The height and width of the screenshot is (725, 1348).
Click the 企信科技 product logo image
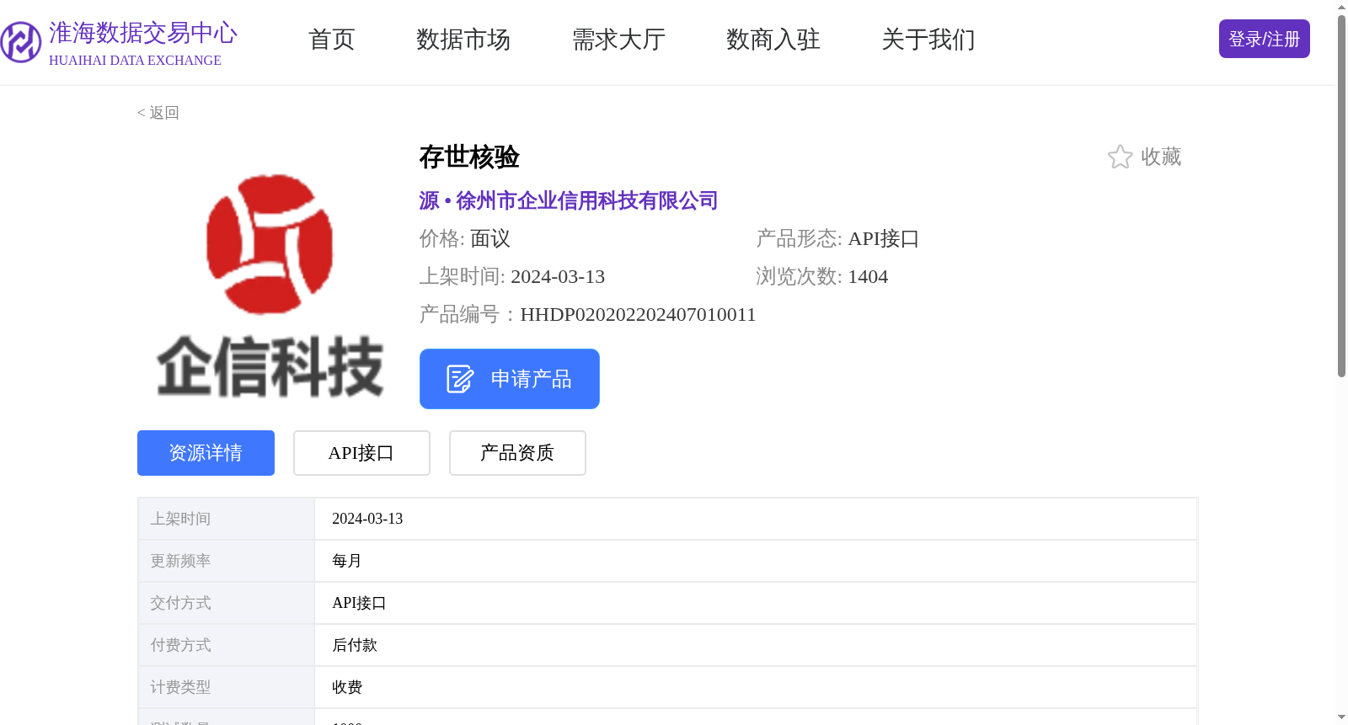[x=270, y=285]
